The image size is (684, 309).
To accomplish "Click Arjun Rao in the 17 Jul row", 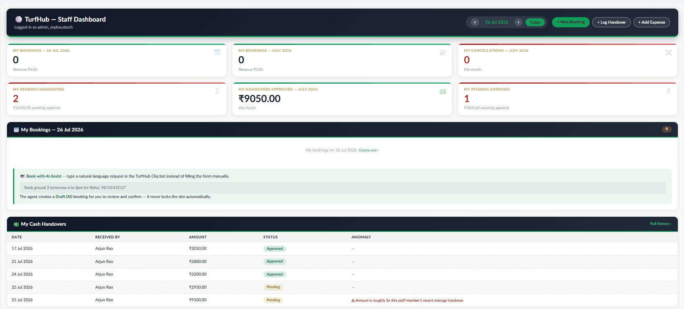I will [x=104, y=249].
